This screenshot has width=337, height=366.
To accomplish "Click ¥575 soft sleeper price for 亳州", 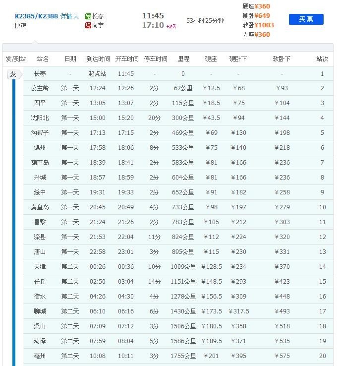I will [x=282, y=356].
